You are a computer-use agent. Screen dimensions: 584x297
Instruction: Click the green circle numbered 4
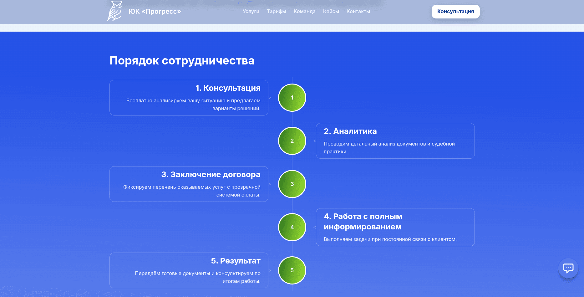point(292,227)
